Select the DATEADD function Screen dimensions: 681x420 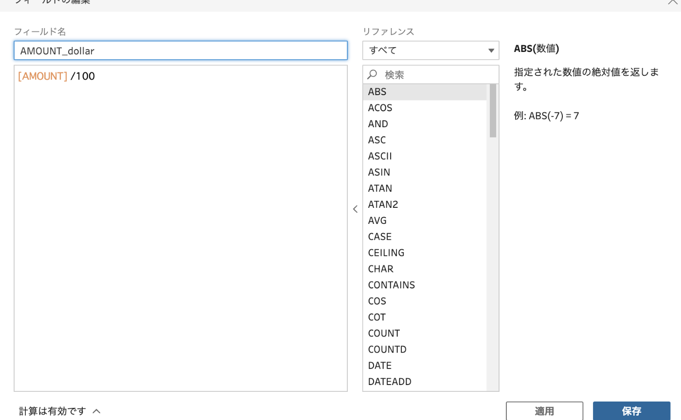point(425,382)
